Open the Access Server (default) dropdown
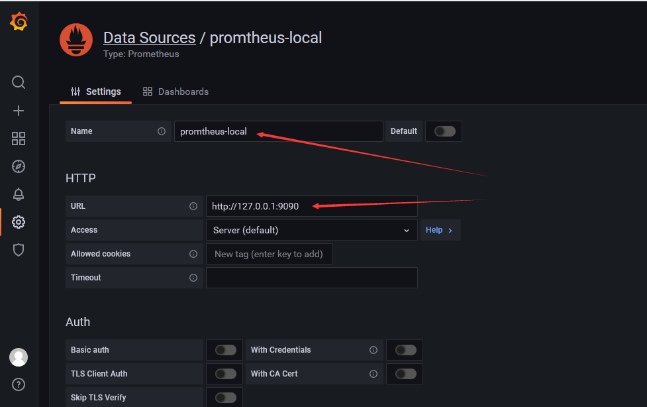Viewport: 647px width, 407px height. 311,230
